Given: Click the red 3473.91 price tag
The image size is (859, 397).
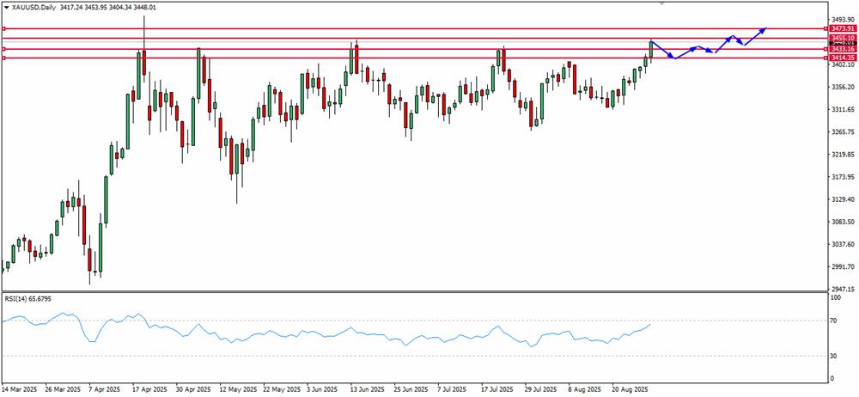Looking at the screenshot, I should (x=843, y=28).
